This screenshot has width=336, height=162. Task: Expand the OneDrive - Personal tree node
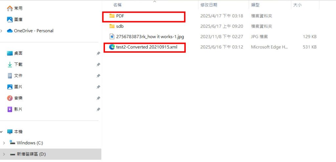click(2, 31)
